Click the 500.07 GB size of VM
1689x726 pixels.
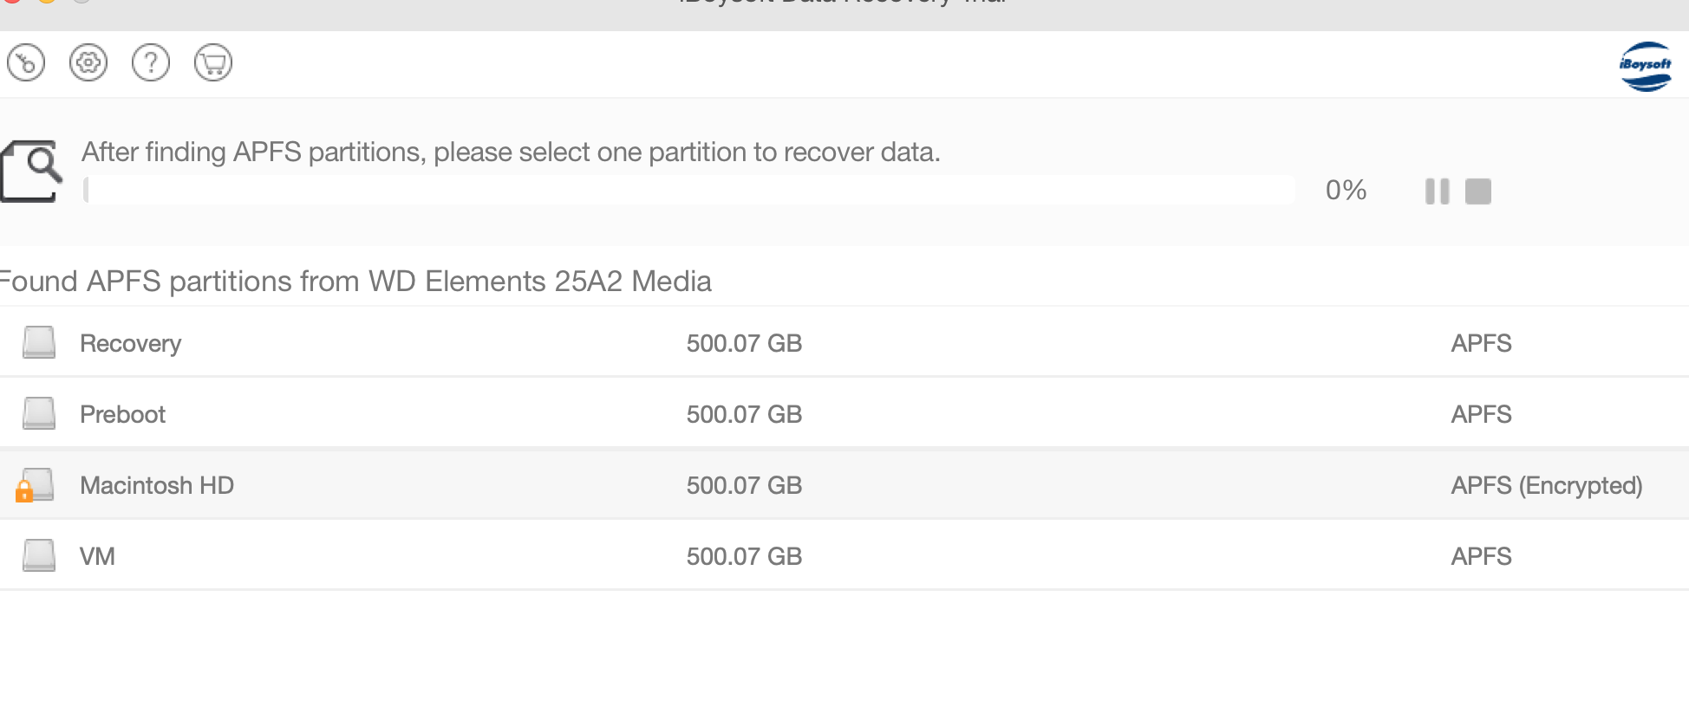pos(744,557)
